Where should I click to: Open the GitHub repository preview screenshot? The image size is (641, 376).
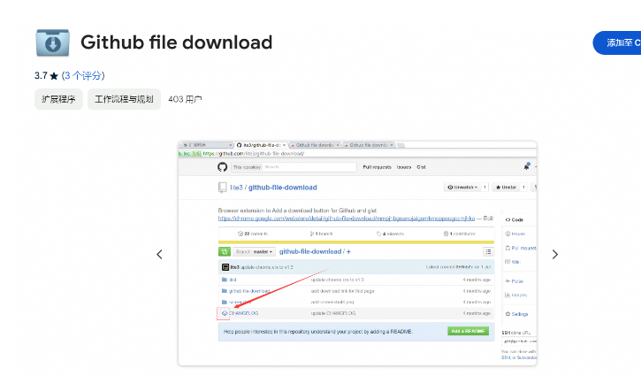(357, 253)
